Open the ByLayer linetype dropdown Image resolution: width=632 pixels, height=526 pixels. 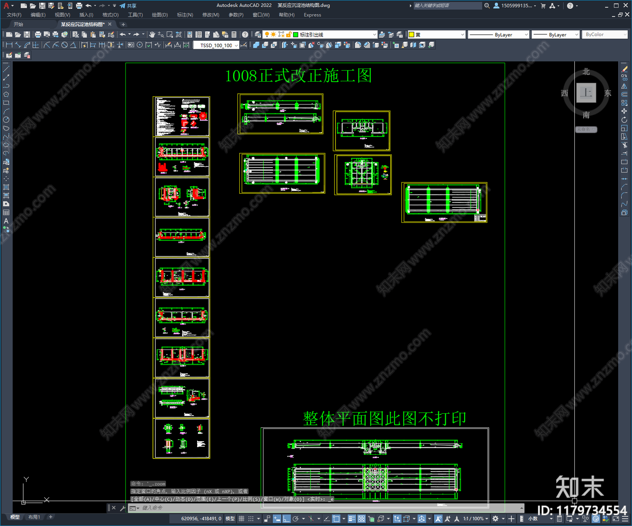(498, 35)
